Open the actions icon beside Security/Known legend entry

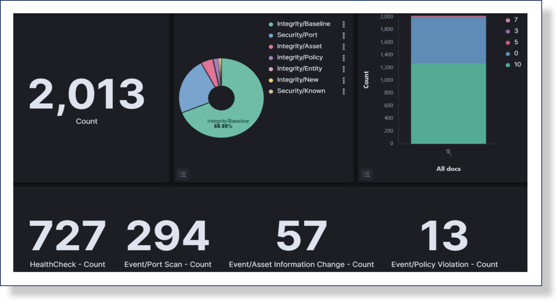[344, 91]
